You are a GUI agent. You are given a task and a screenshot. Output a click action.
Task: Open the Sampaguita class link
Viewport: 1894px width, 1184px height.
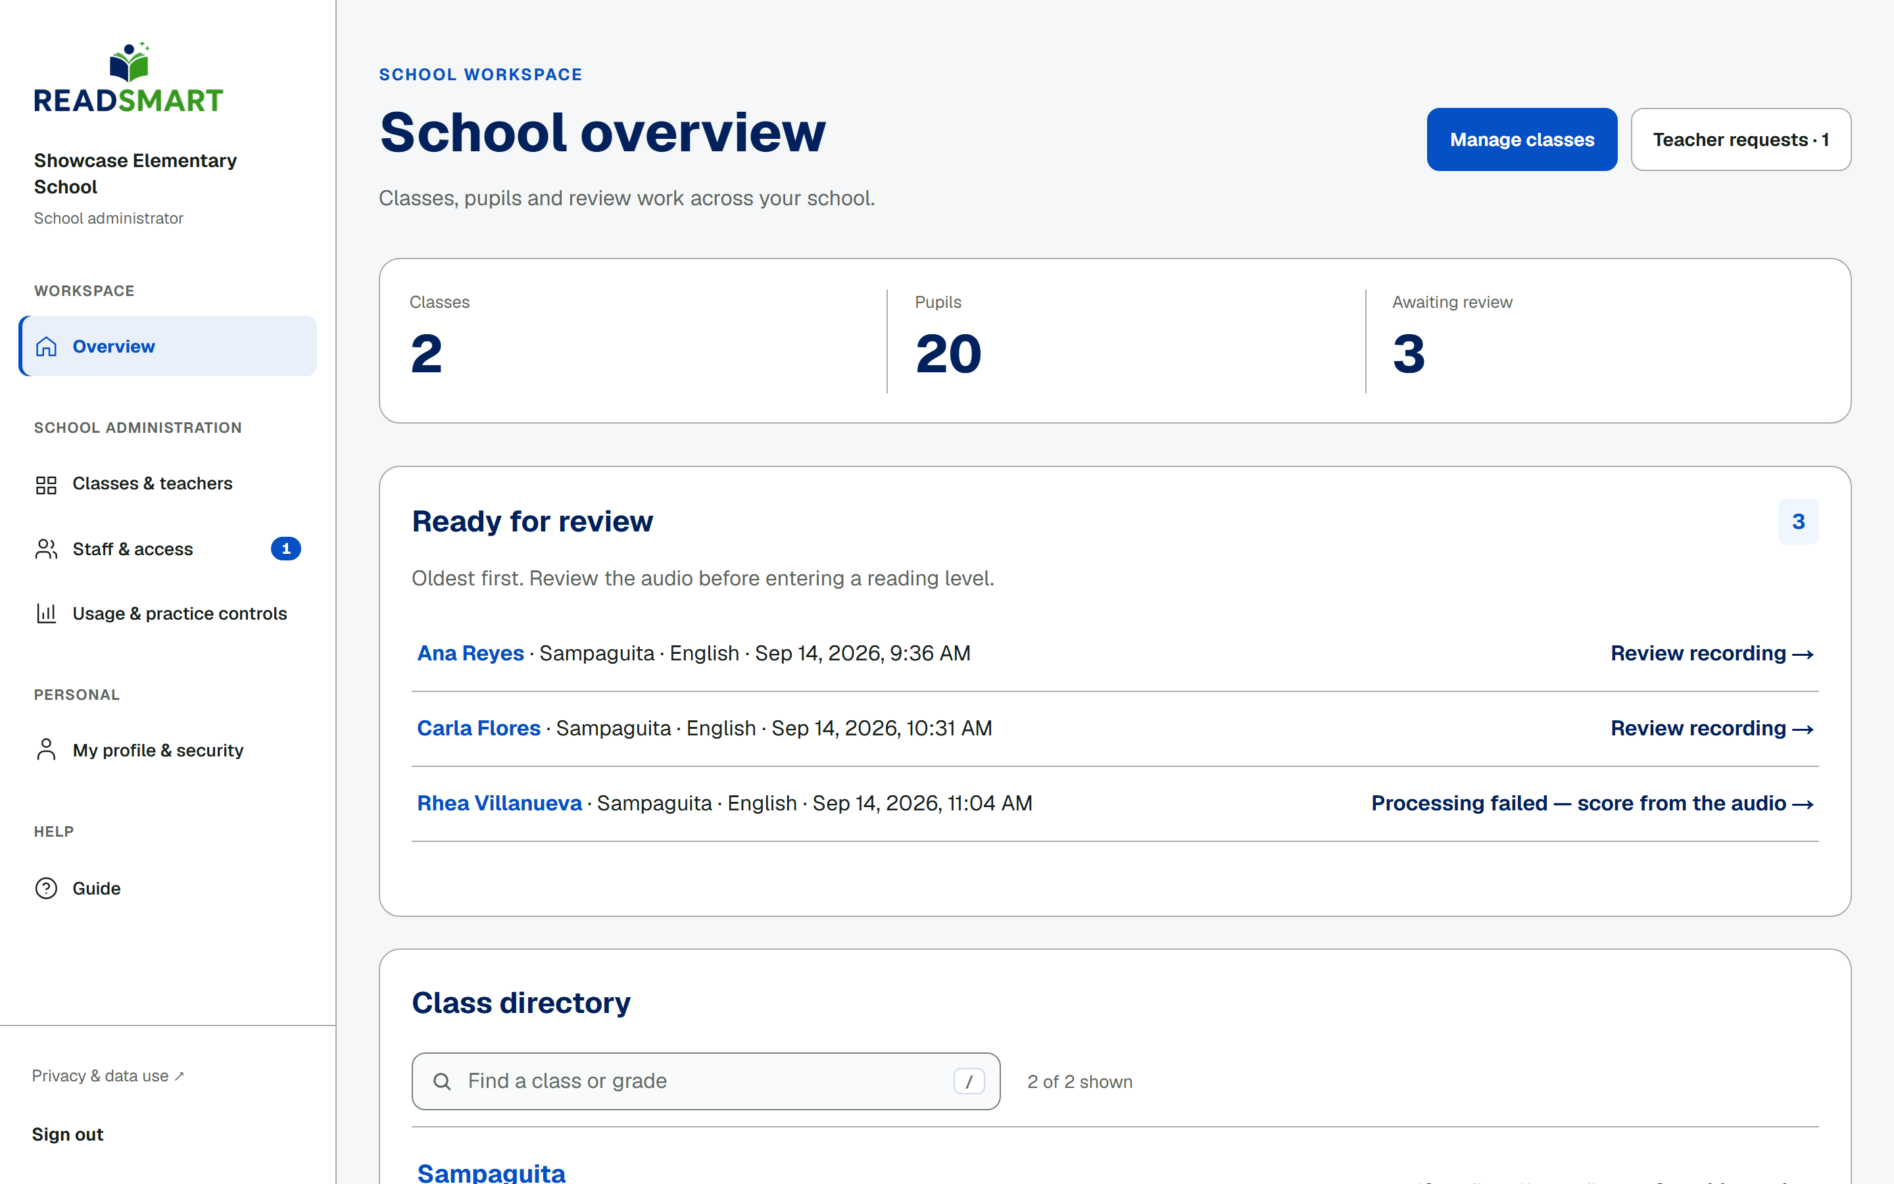491,1172
